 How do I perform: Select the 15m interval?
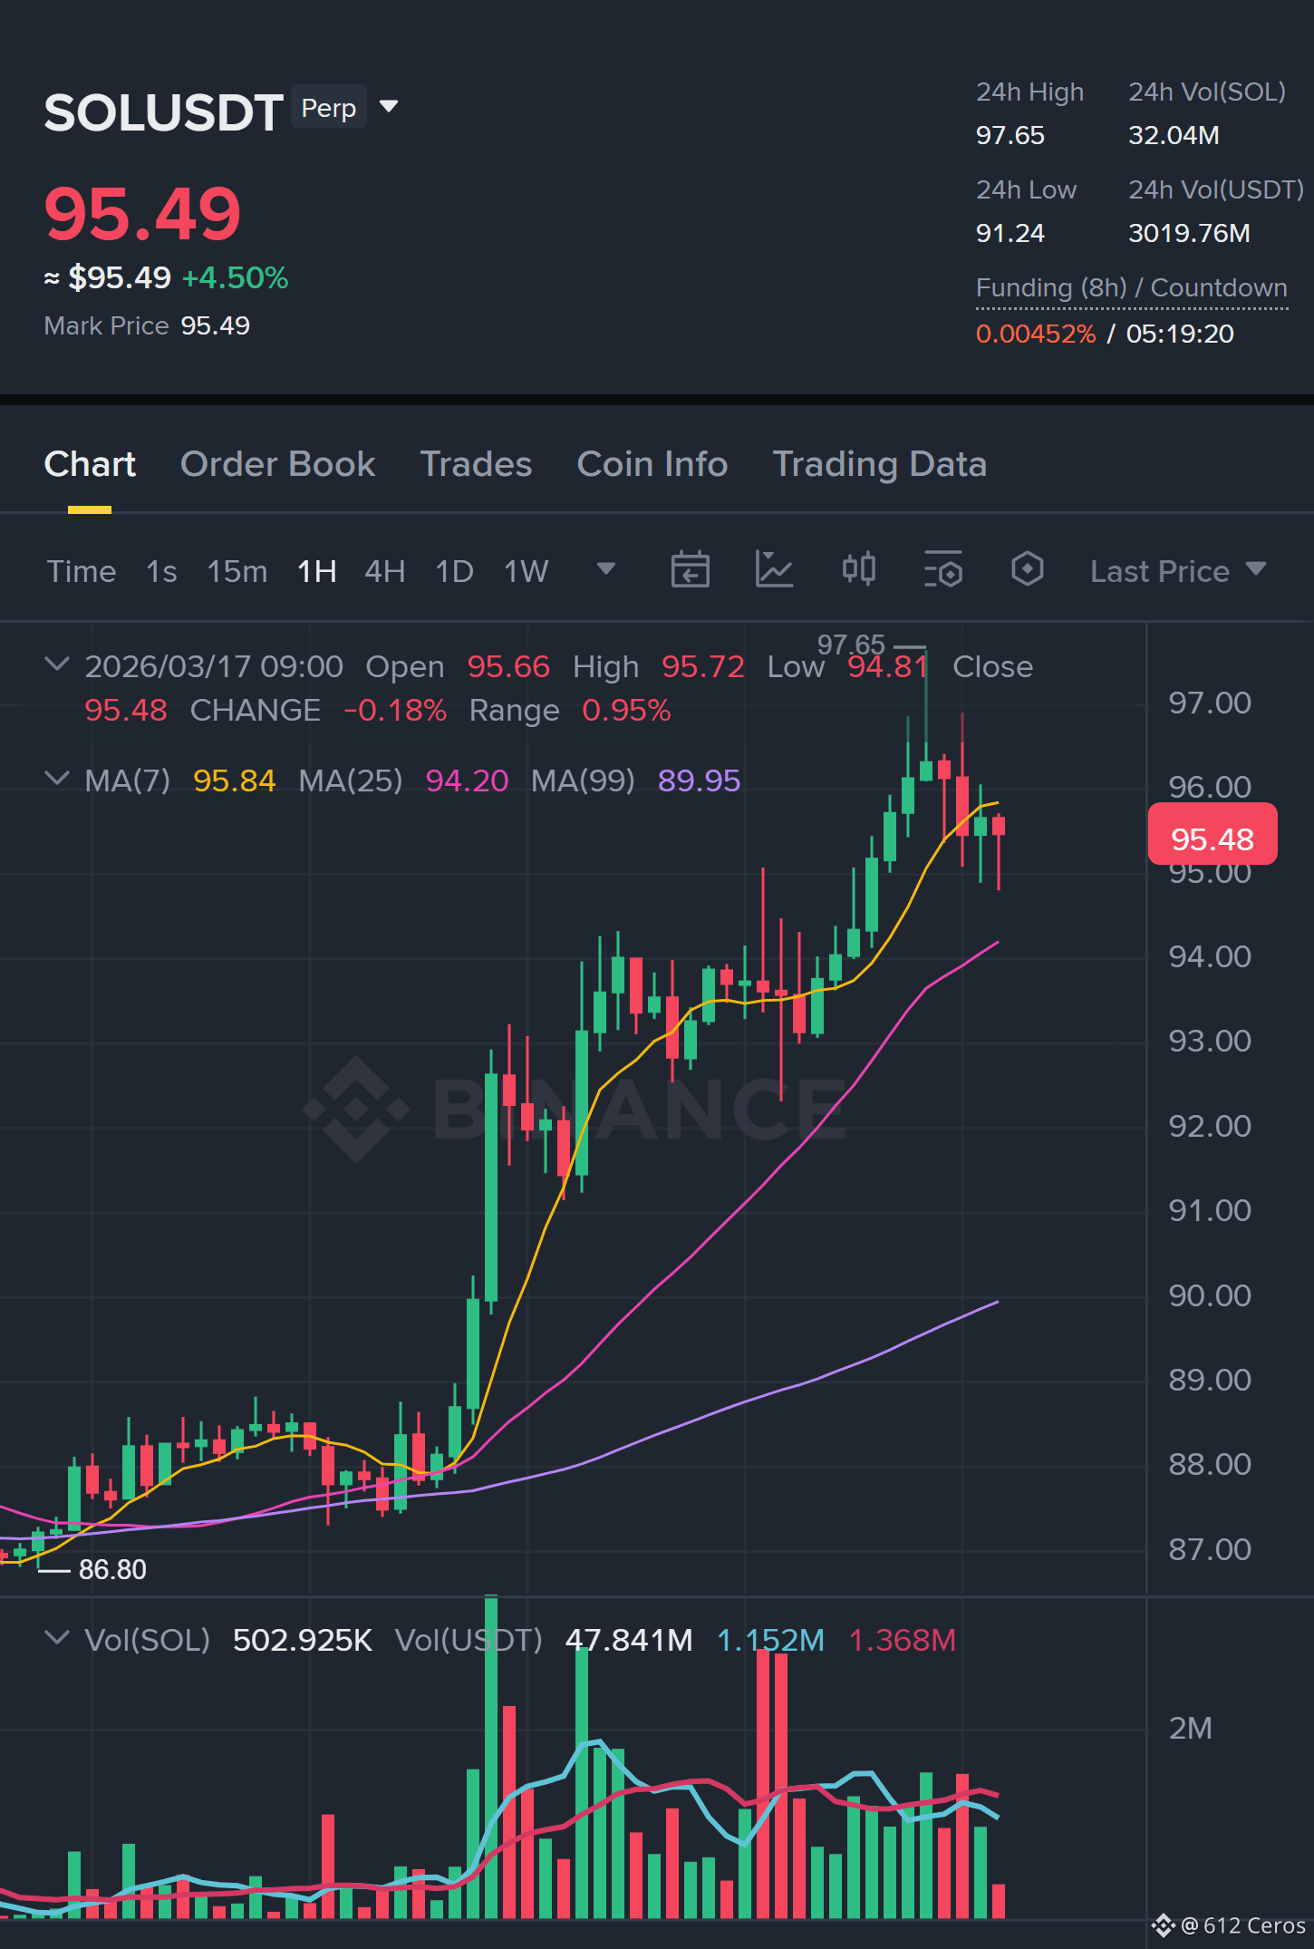point(237,571)
